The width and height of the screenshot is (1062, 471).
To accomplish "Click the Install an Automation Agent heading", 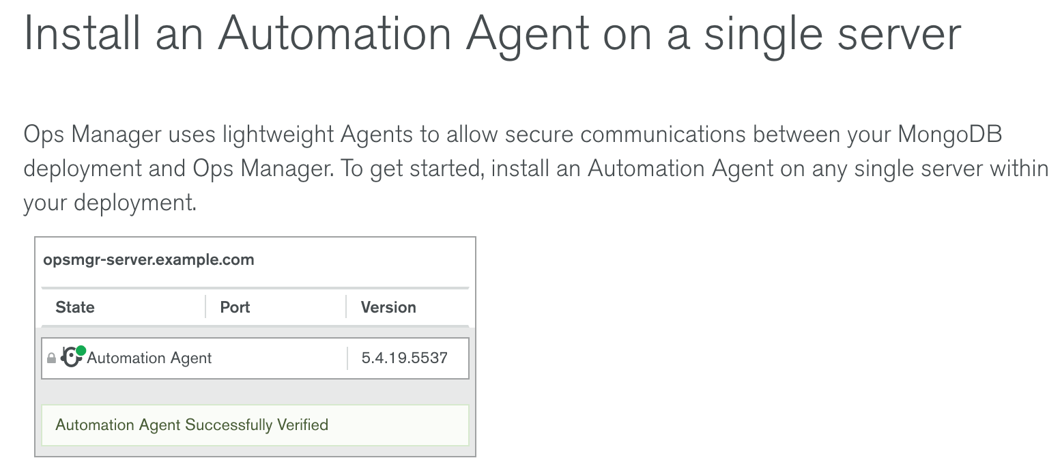I will [x=491, y=33].
